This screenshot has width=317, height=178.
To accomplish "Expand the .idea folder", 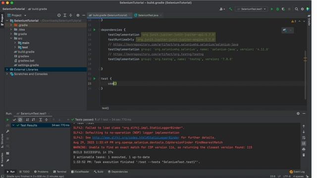I will pos(11,30).
